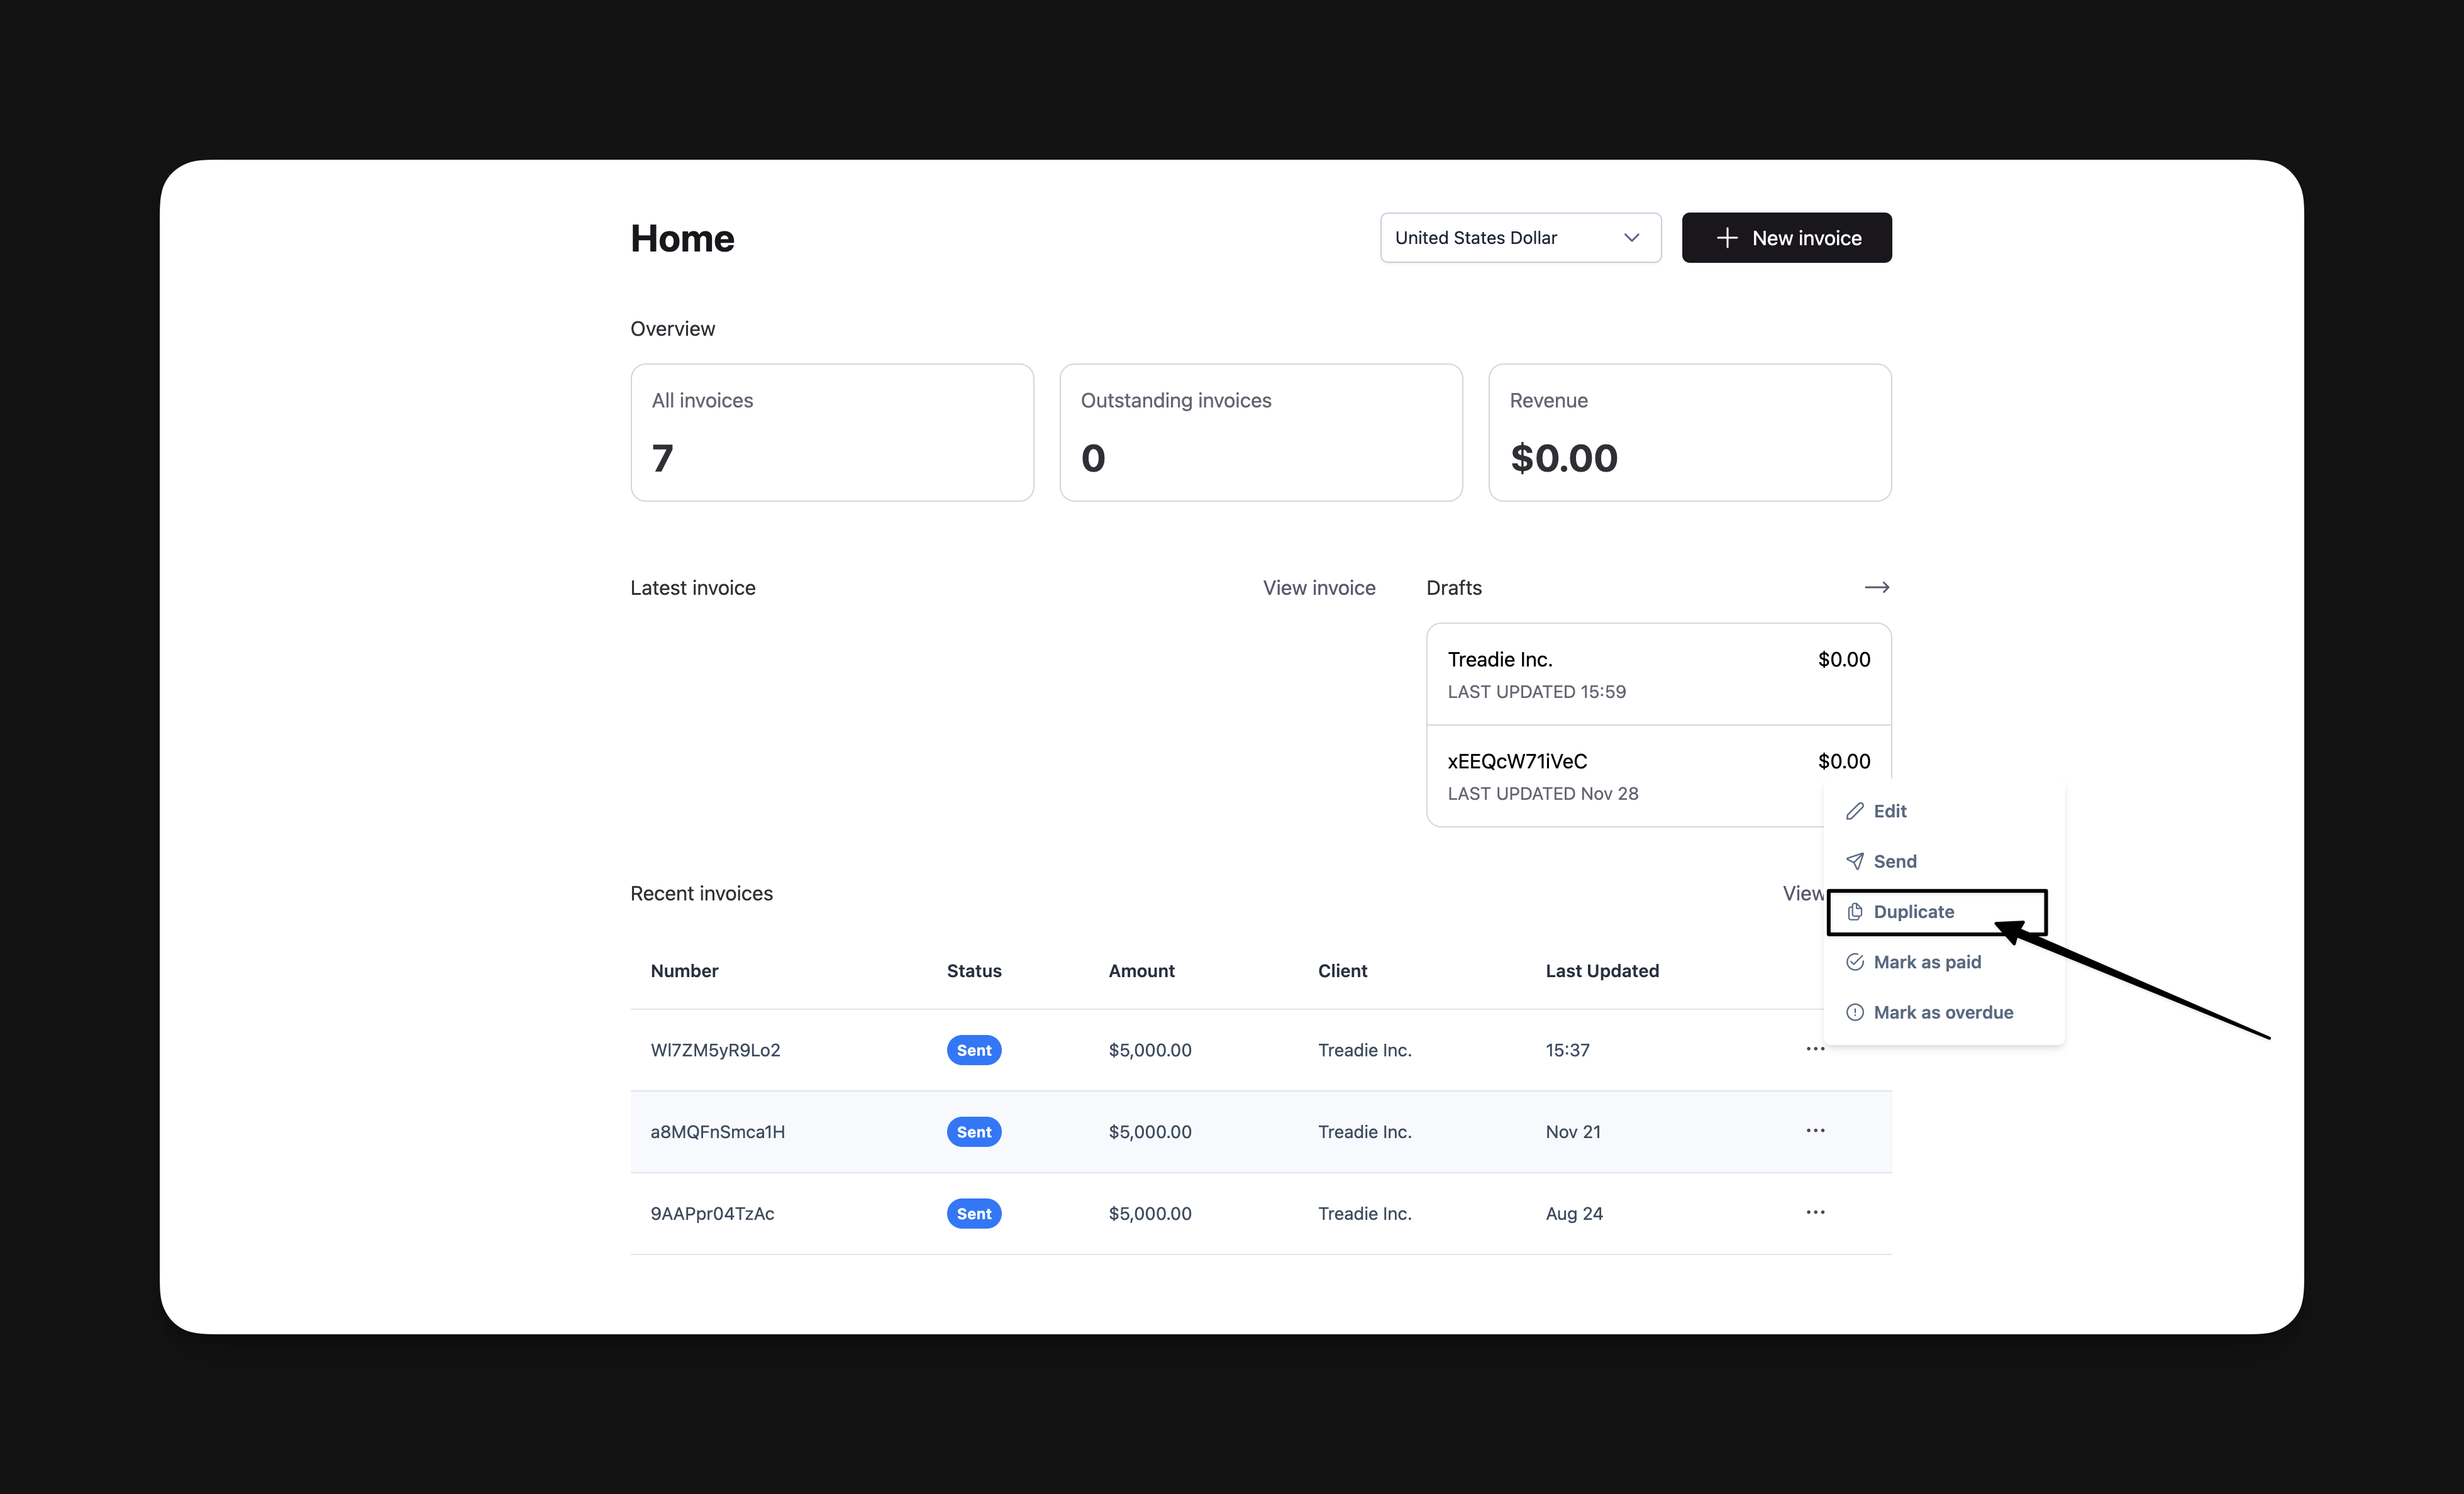
Task: Click the New invoice button
Action: (1786, 237)
